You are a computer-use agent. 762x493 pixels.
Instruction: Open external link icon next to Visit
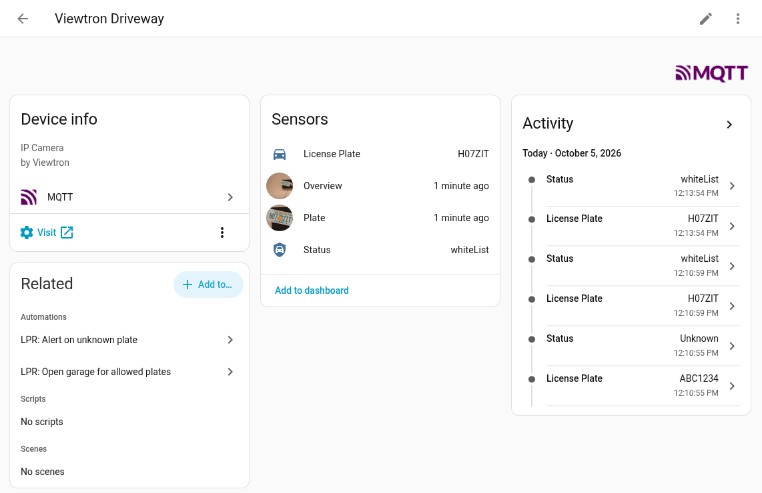(67, 233)
